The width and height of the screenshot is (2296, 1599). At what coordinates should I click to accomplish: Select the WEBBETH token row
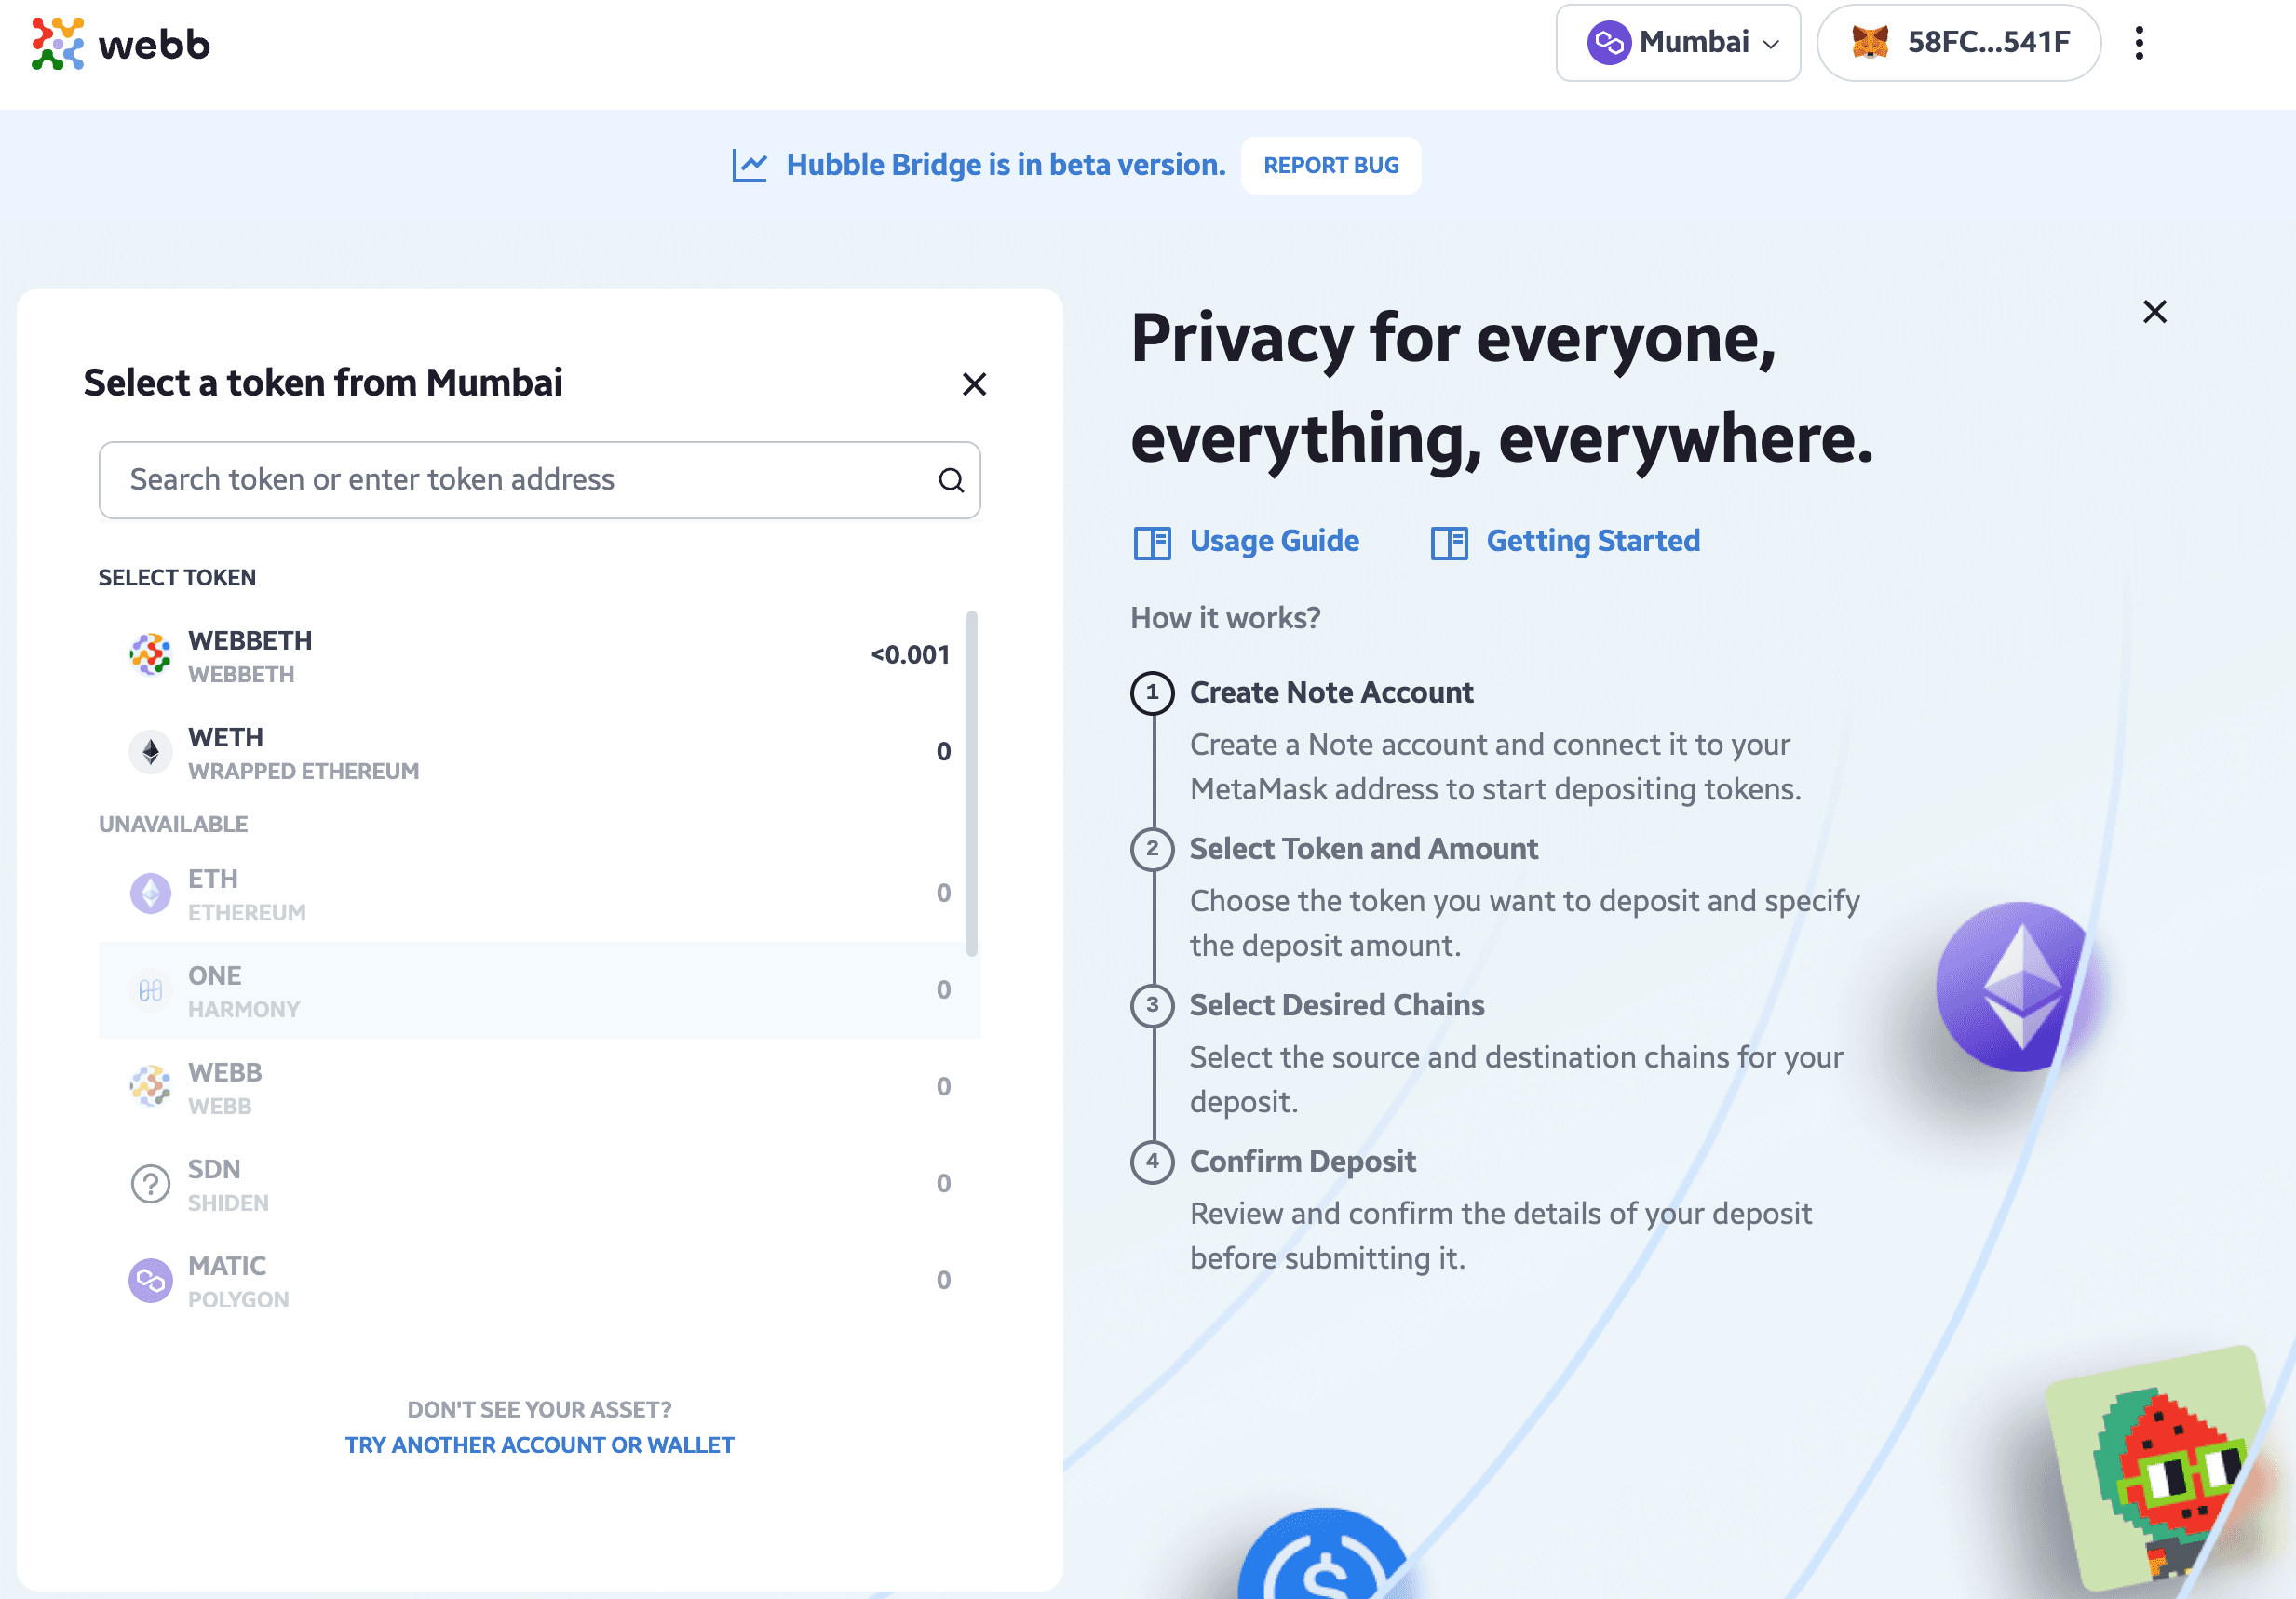539,655
